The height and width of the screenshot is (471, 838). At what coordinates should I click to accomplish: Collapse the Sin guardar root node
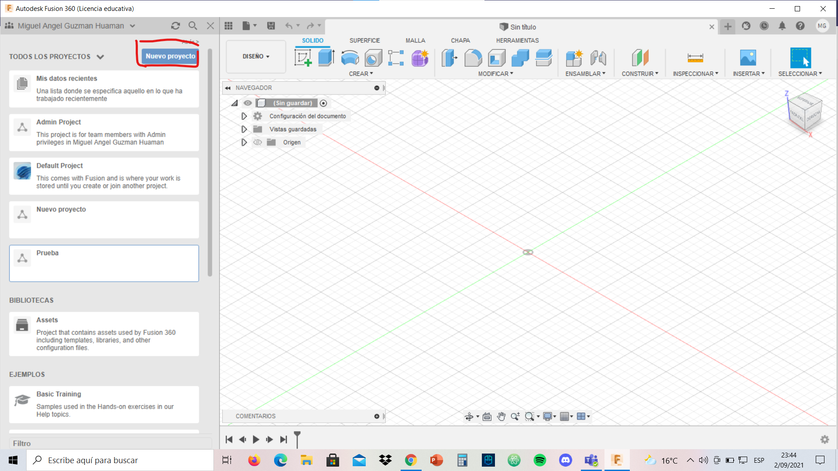[234, 103]
